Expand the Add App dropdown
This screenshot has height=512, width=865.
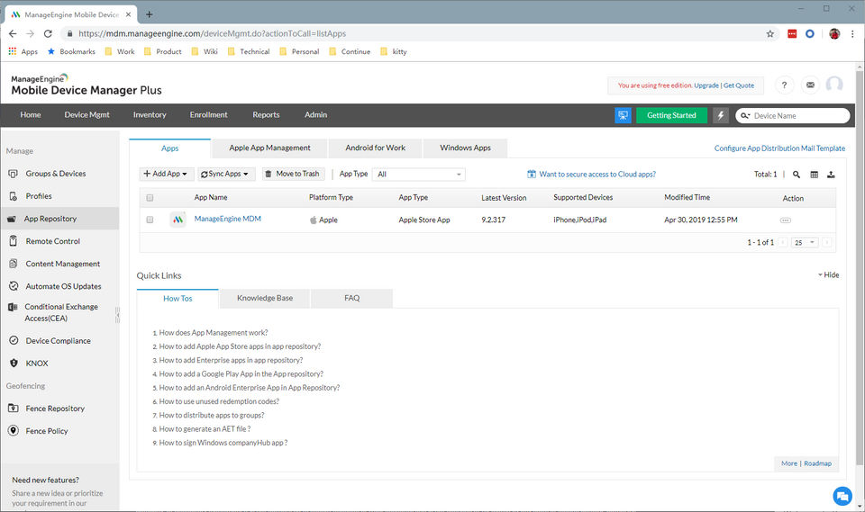pos(167,174)
